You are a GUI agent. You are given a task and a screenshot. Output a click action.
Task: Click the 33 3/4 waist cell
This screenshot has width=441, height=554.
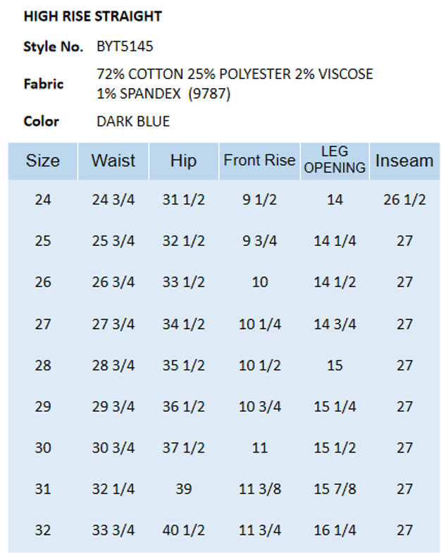(x=113, y=530)
